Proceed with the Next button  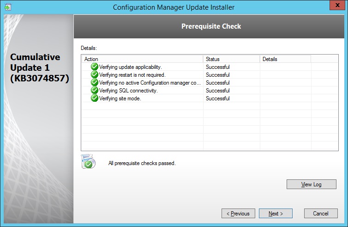click(x=276, y=214)
